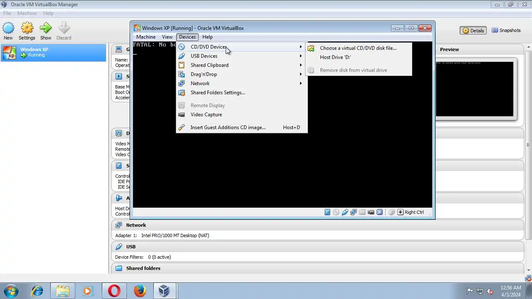
Task: Click Video Capture menu item
Action: pos(241,115)
